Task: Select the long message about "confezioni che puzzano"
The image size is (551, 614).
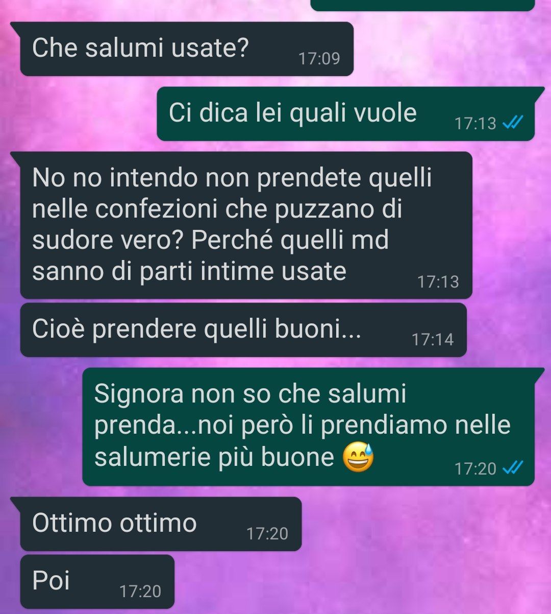Action: click(246, 225)
